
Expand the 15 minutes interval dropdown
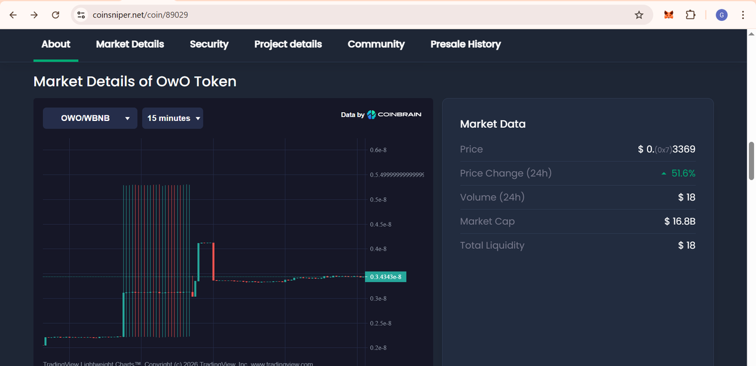point(173,118)
